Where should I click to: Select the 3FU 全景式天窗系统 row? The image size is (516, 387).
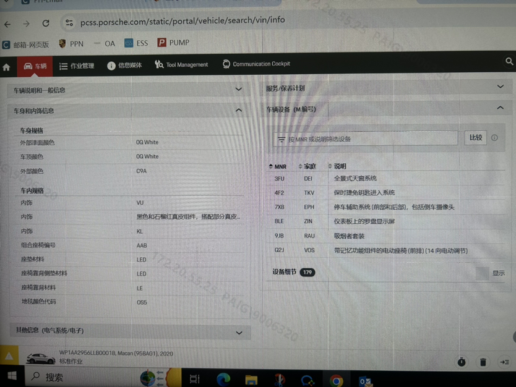(x=385, y=179)
